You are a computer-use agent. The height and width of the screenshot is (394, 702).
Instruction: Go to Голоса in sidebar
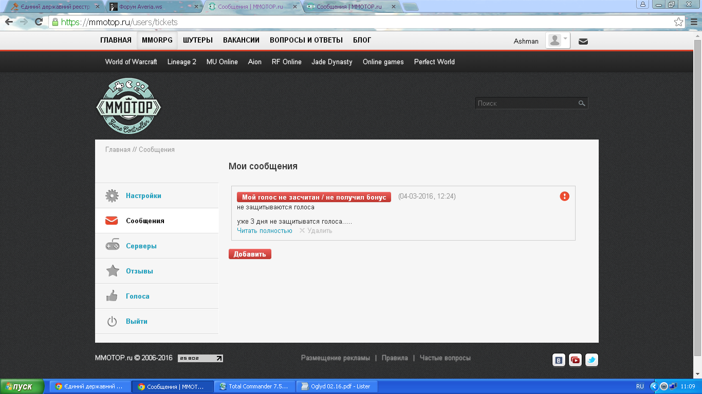point(138,296)
